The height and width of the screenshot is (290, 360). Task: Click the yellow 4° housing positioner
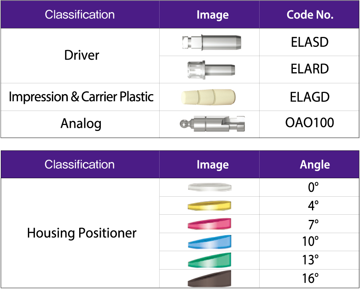click(x=210, y=206)
